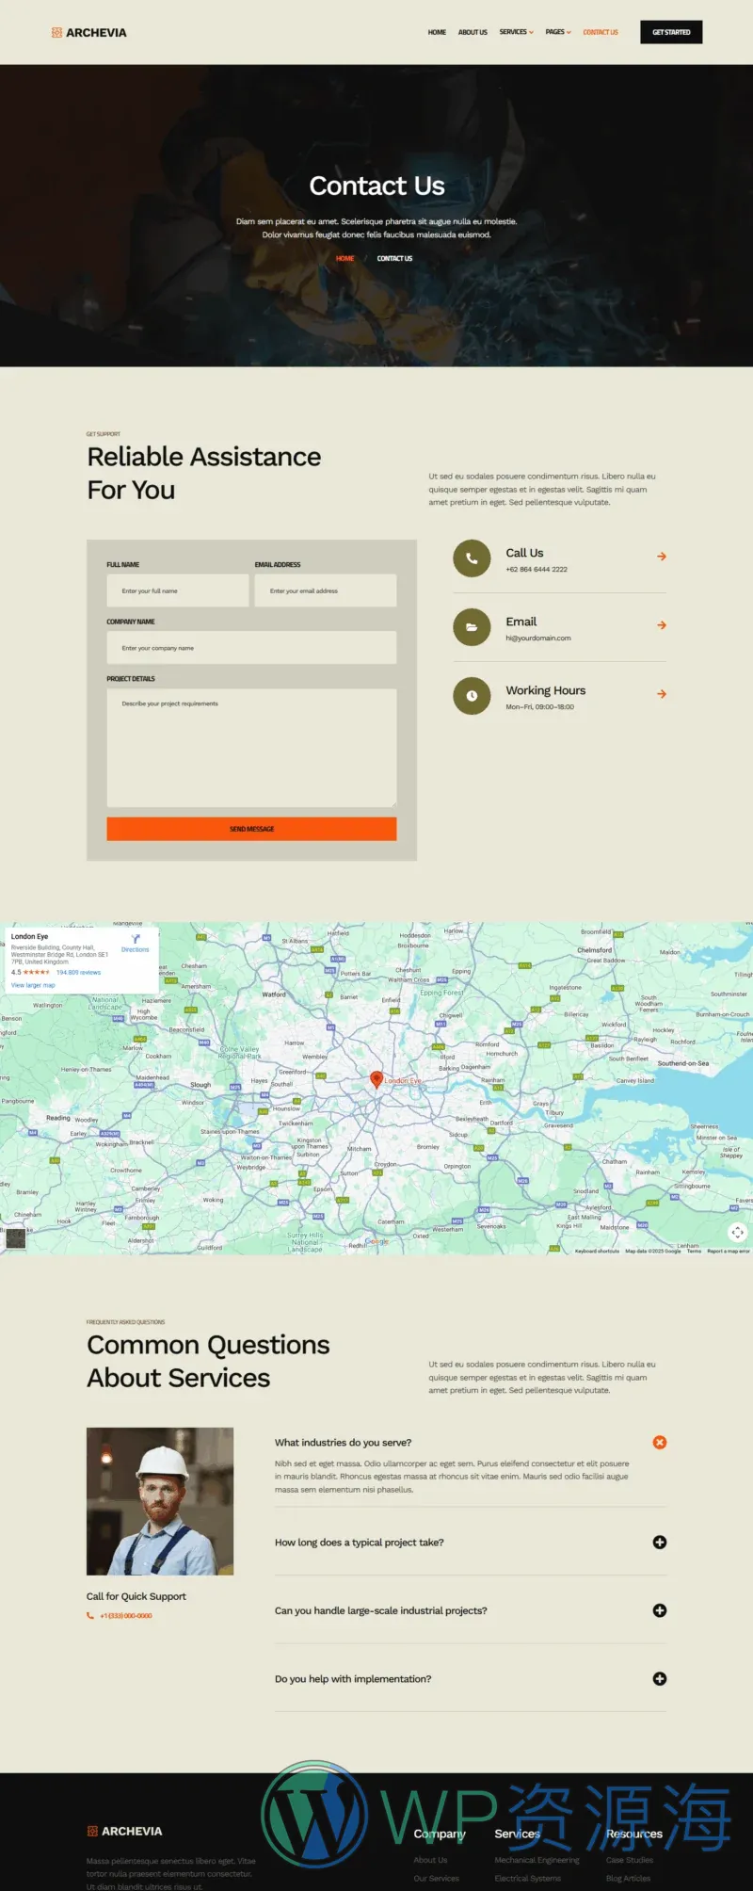Expand "Do you help with implementation?" question
The height and width of the screenshot is (1891, 753).
tap(660, 1678)
